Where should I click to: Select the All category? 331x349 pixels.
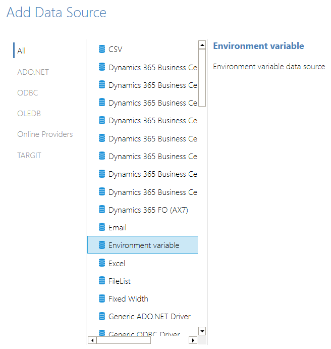[x=22, y=51]
